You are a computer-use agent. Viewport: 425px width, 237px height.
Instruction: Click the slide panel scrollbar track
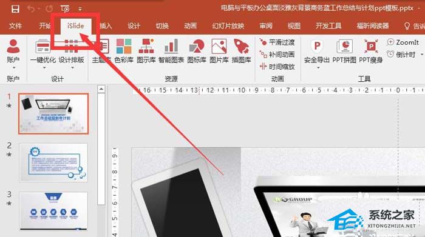(x=101, y=149)
